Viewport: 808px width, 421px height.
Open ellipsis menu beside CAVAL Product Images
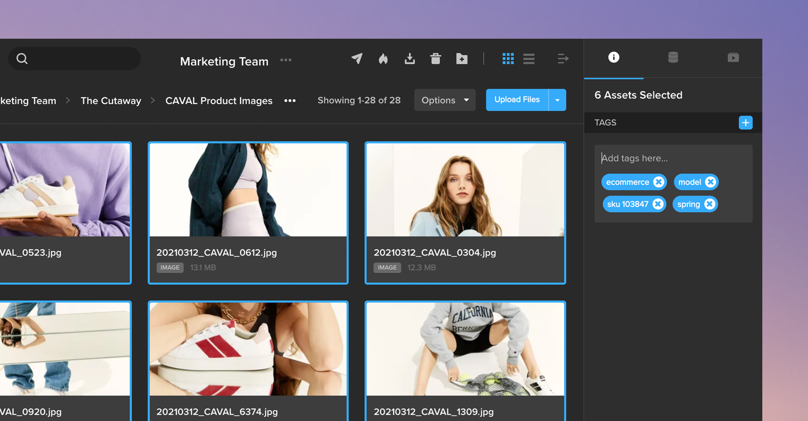pyautogui.click(x=290, y=101)
